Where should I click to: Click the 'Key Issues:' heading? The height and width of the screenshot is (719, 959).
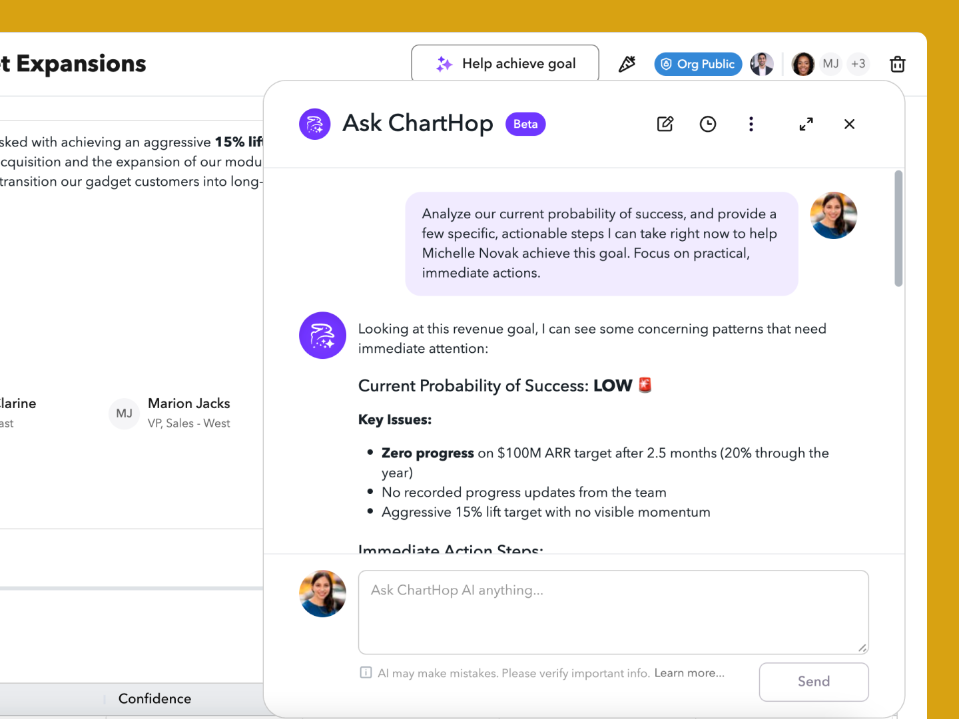point(395,419)
